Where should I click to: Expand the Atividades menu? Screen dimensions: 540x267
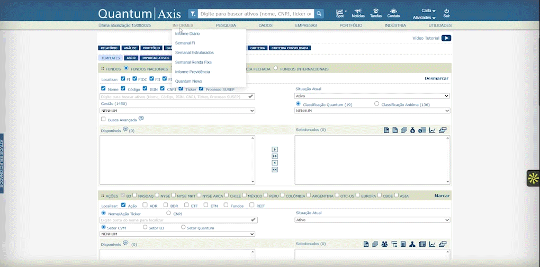(x=424, y=17)
